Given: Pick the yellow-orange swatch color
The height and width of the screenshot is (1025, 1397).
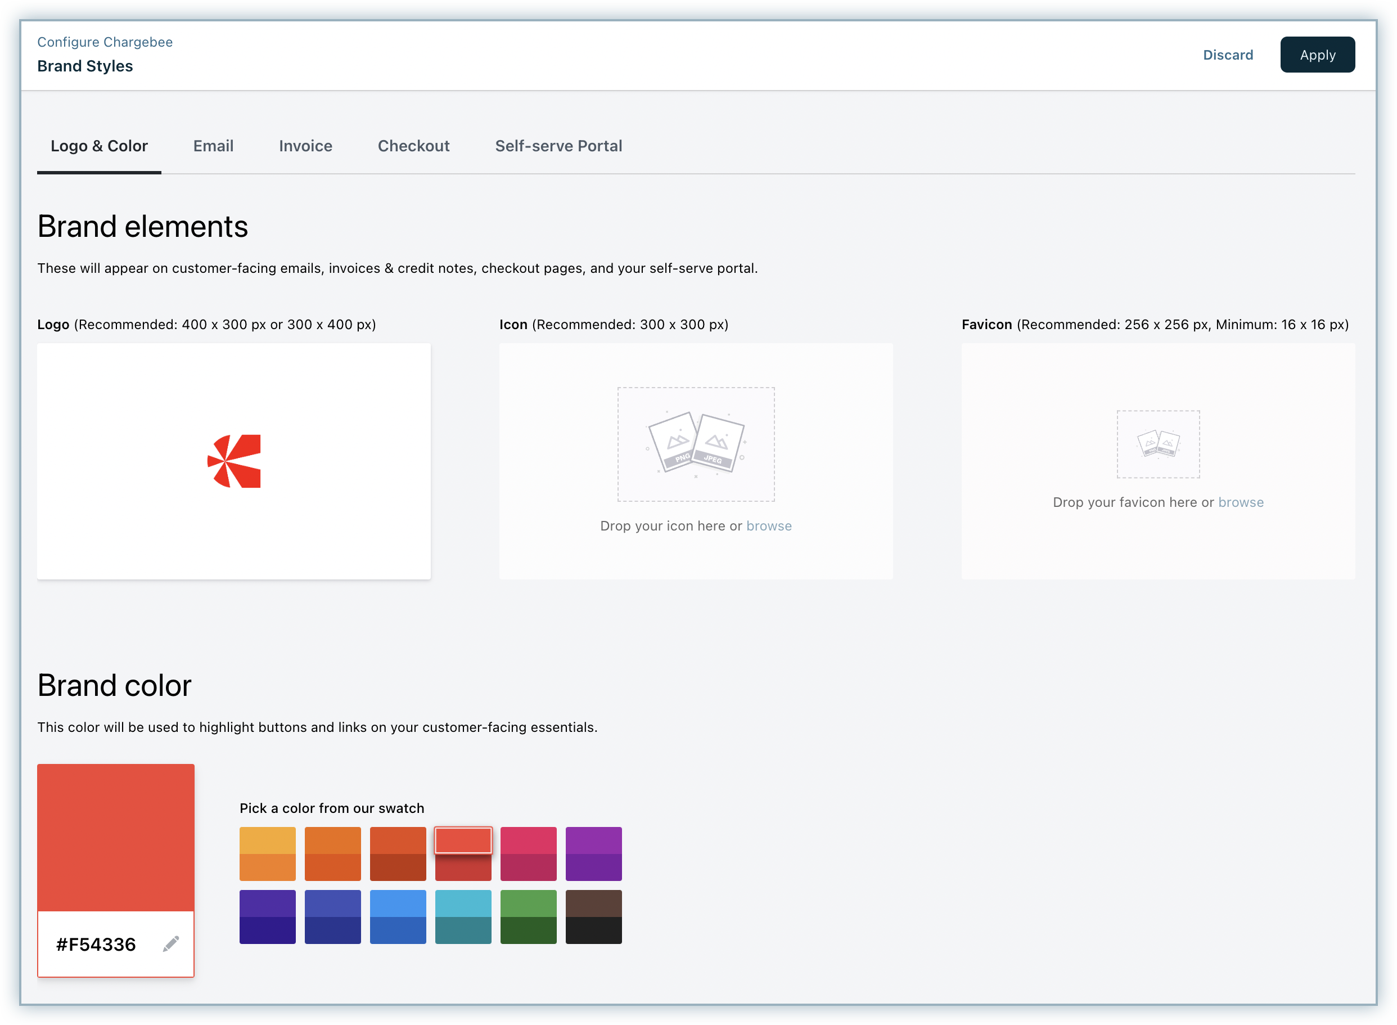Looking at the screenshot, I should (267, 853).
